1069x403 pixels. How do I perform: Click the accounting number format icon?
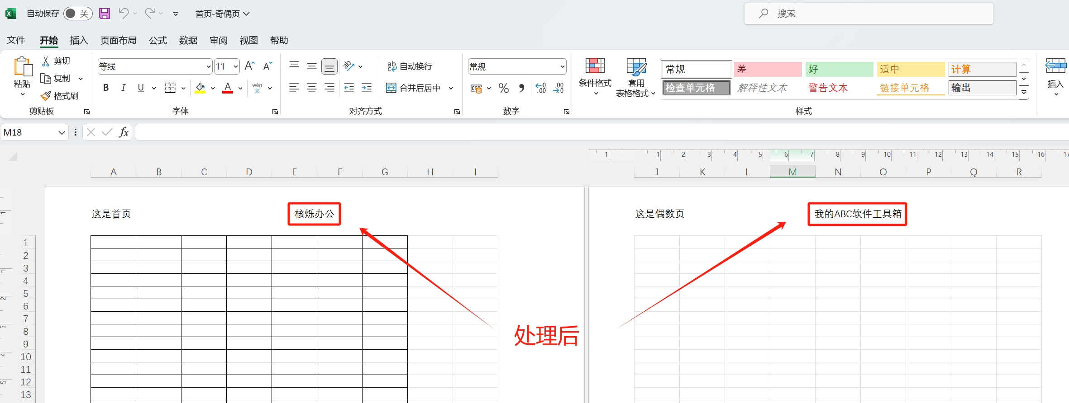pos(476,88)
